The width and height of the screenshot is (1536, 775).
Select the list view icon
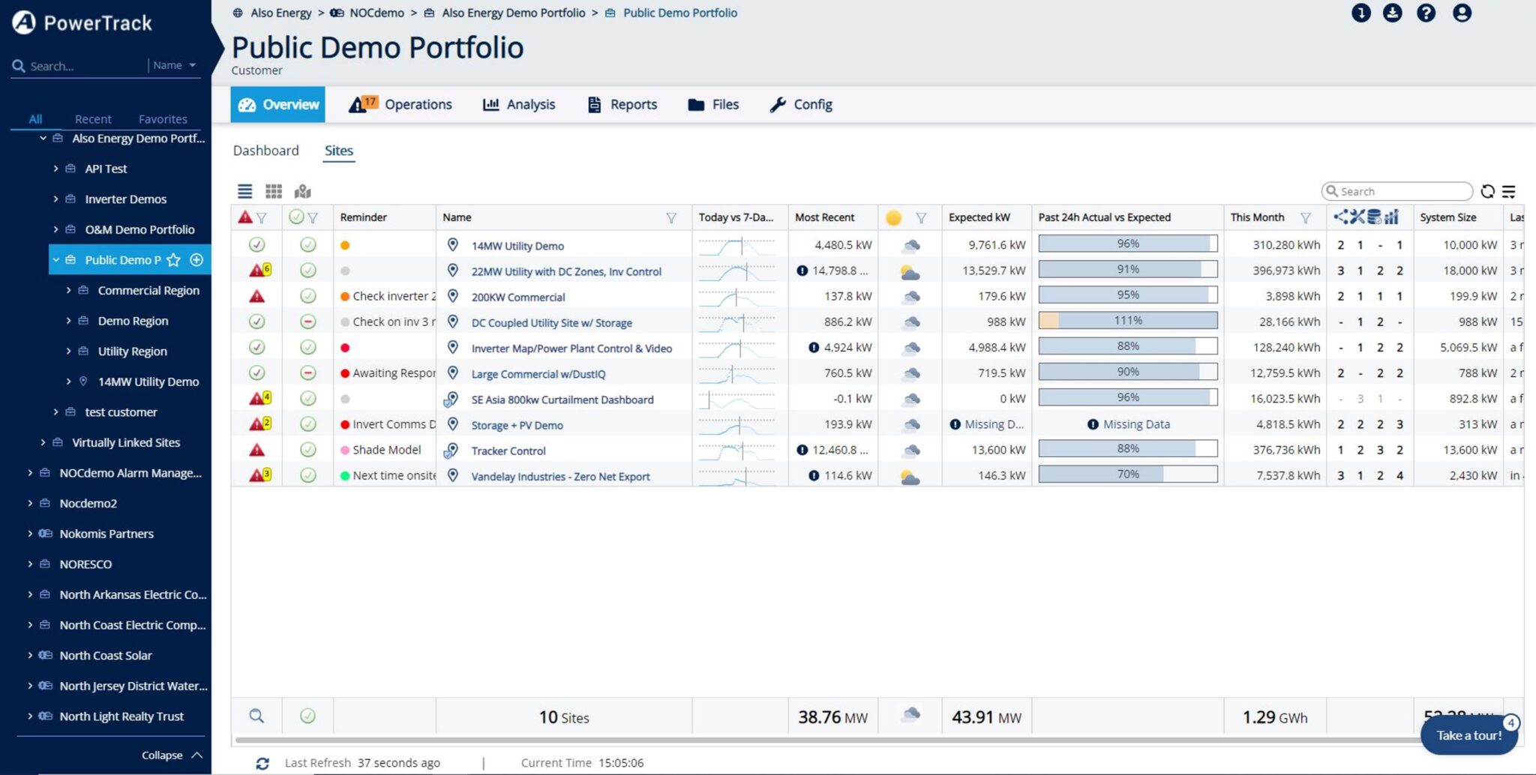244,192
